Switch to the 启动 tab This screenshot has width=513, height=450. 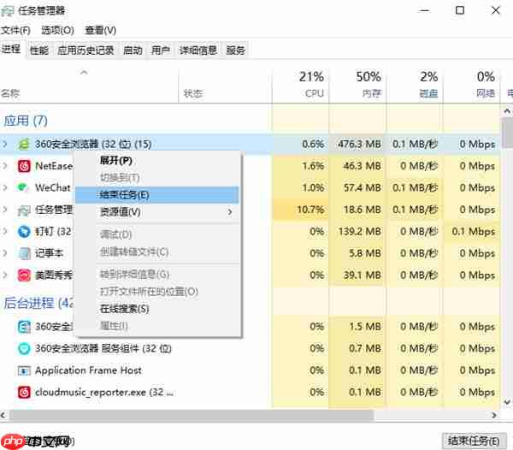(133, 50)
